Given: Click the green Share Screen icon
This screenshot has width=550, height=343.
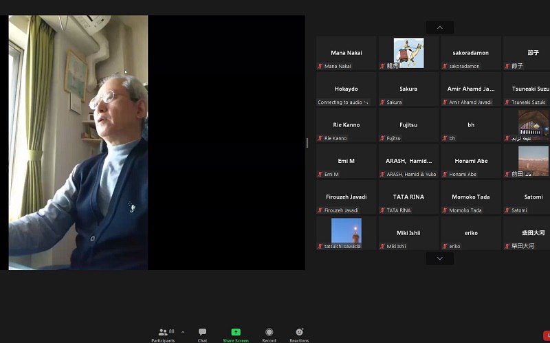Looking at the screenshot, I should click(x=236, y=332).
